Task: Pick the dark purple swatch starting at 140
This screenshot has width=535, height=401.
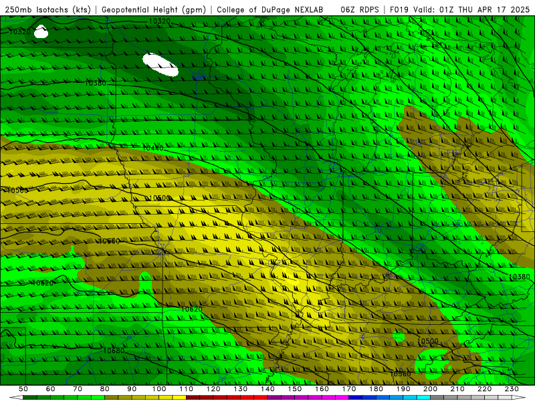Action: pyautogui.click(x=274, y=398)
